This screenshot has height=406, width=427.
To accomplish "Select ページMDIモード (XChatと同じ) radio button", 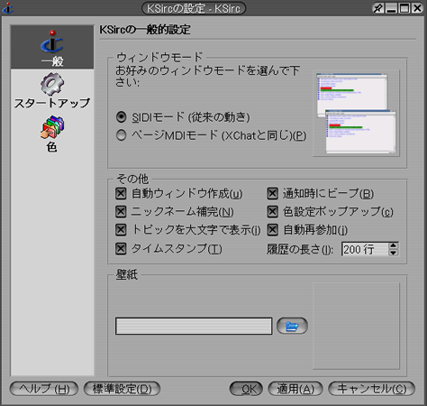I will click(121, 135).
